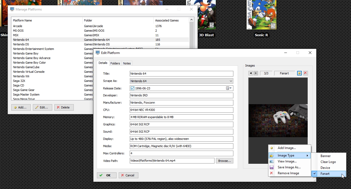
Task: Select the Nintendo GameCube row
Action: pos(52,67)
